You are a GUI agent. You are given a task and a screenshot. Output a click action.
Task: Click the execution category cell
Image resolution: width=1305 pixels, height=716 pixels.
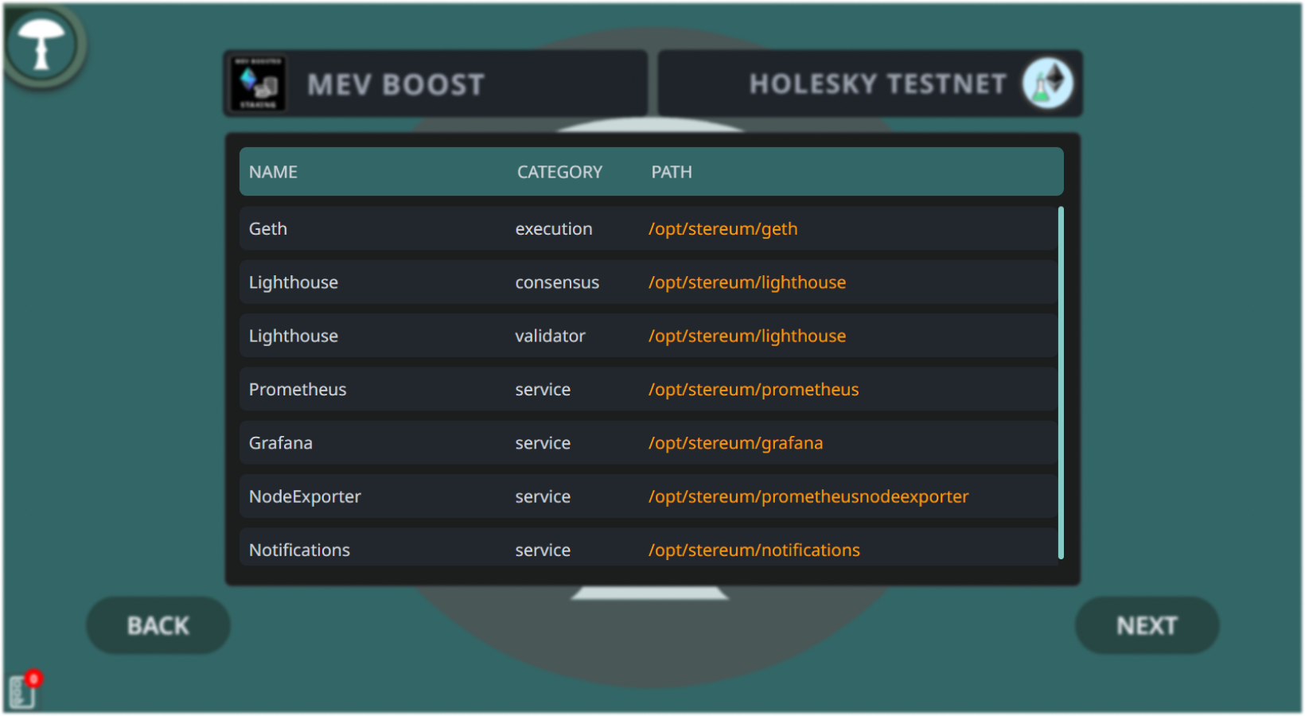[554, 229]
